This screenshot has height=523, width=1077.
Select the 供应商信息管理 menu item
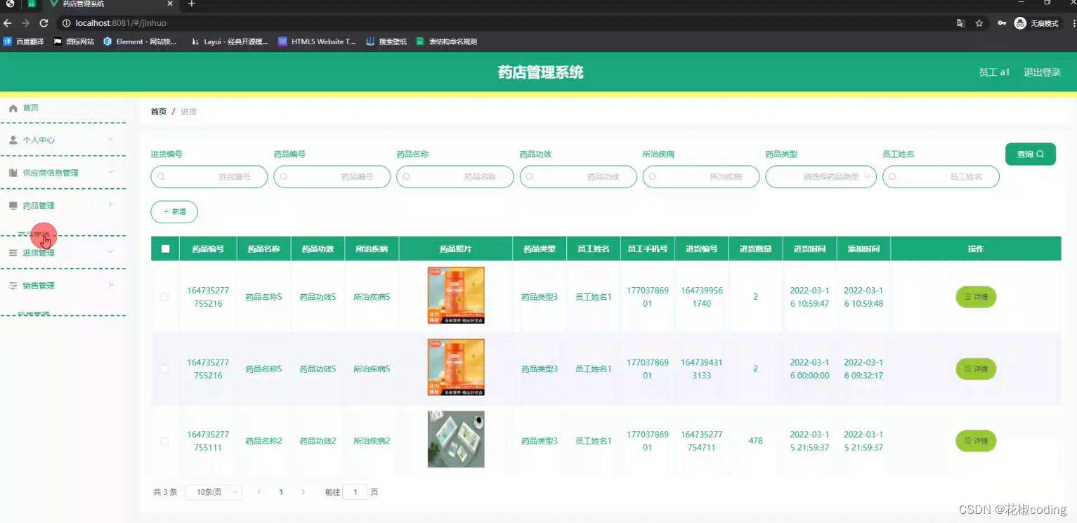tap(63, 173)
